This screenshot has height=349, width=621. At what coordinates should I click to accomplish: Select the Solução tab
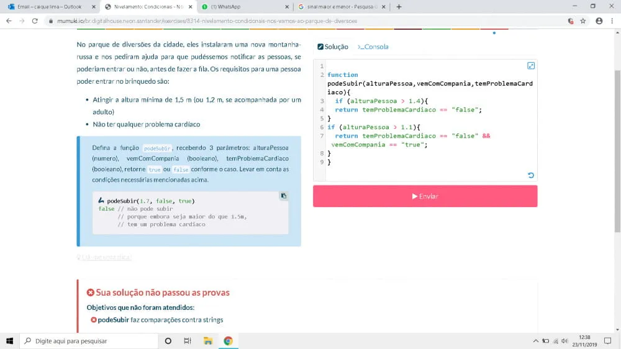click(x=333, y=46)
